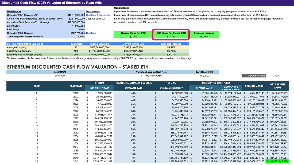Click the "December 2021 Revenue x12" label
The height and width of the screenshot is (165, 294).
click(22, 15)
